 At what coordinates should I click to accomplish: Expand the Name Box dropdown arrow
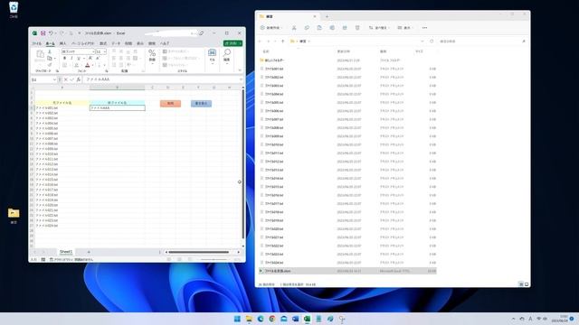tap(54, 79)
